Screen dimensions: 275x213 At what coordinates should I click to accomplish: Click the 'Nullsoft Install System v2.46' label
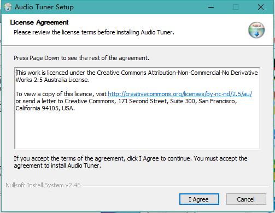(43, 185)
